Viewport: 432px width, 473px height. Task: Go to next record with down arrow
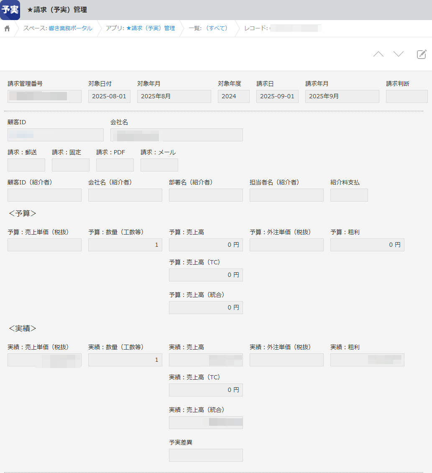pos(399,54)
